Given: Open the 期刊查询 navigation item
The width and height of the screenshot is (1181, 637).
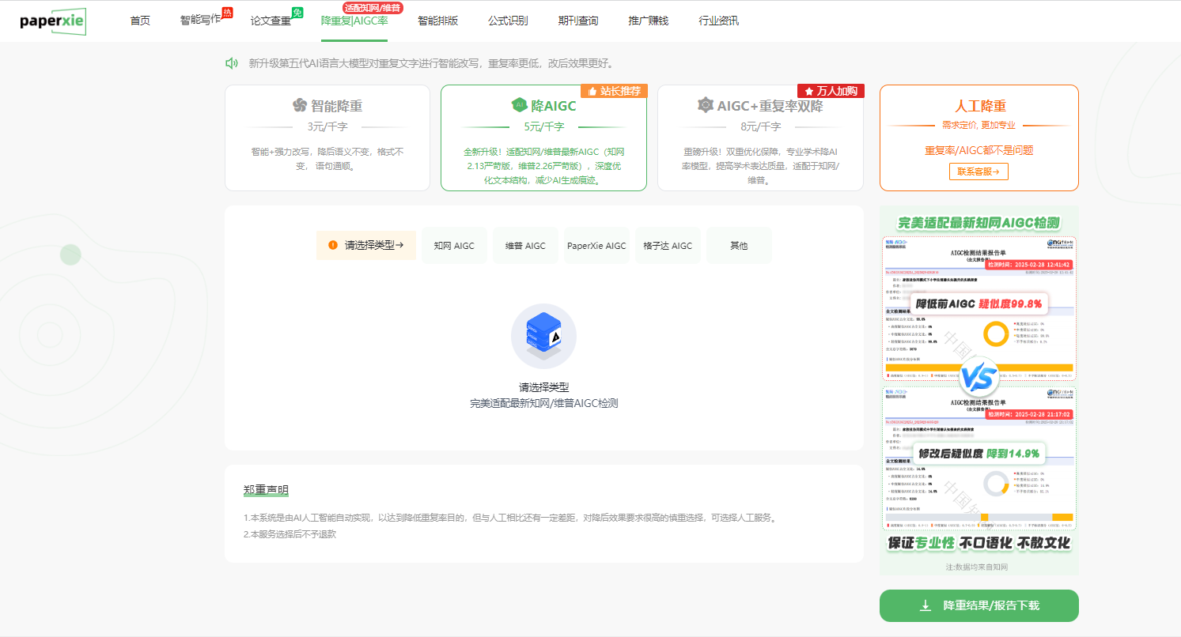Looking at the screenshot, I should coord(577,21).
